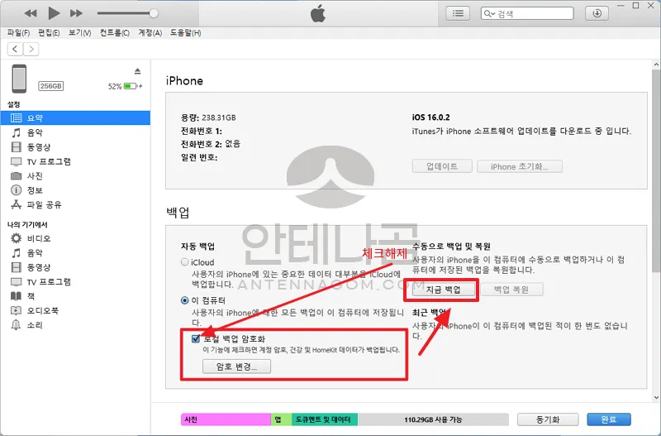Open 파일(F) menu

pos(18,32)
